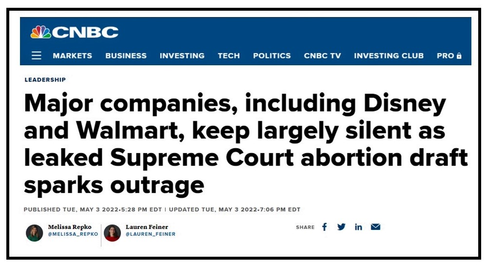487x265 pixels.
Task: Go to the Investing section
Action: (x=182, y=56)
